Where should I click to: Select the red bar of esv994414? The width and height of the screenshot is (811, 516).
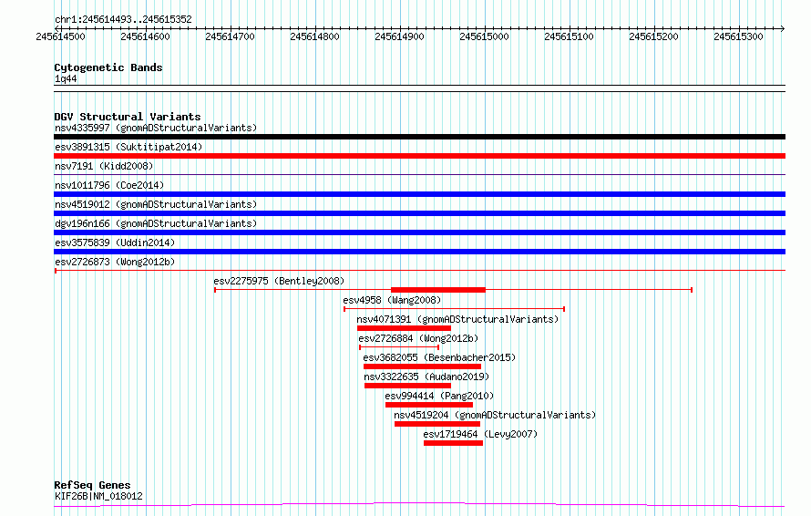pos(429,405)
